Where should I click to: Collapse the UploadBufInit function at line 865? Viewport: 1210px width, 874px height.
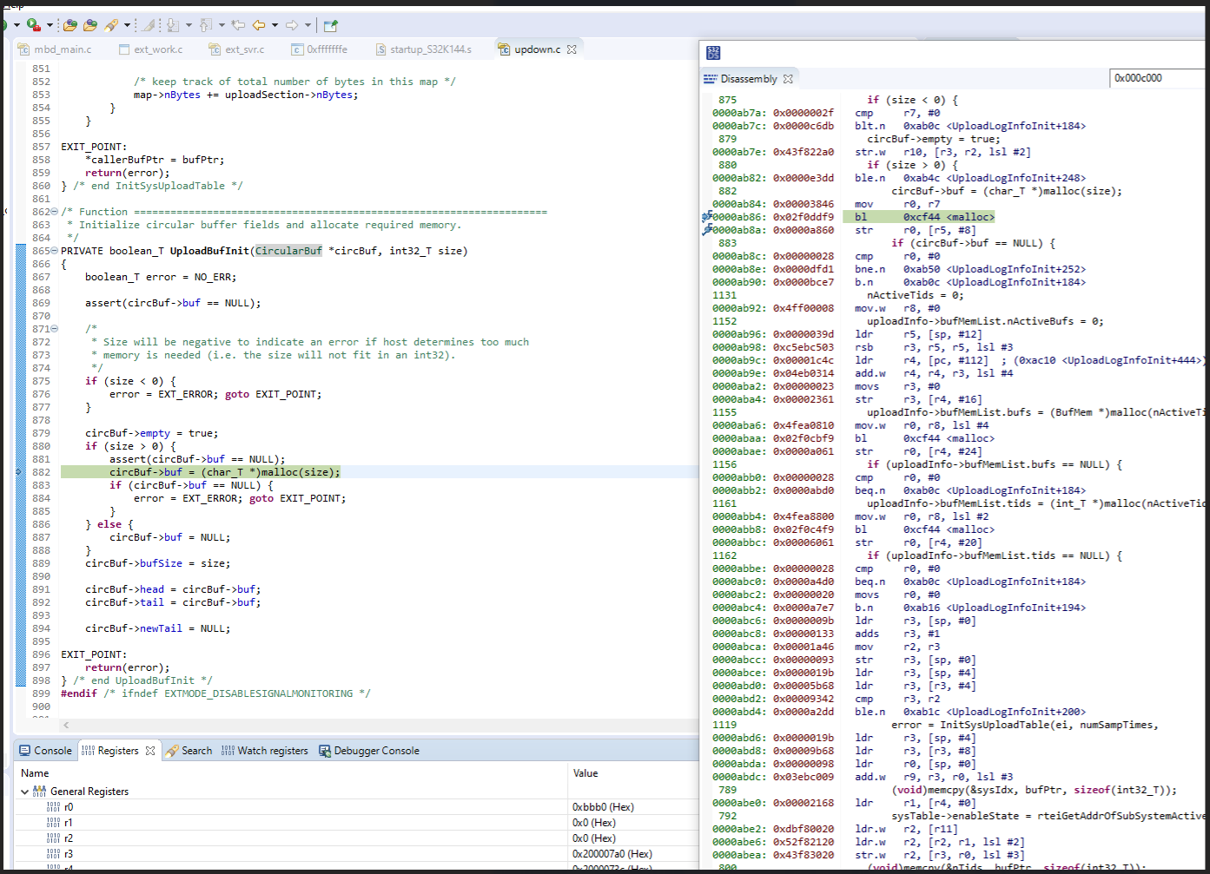click(x=54, y=250)
